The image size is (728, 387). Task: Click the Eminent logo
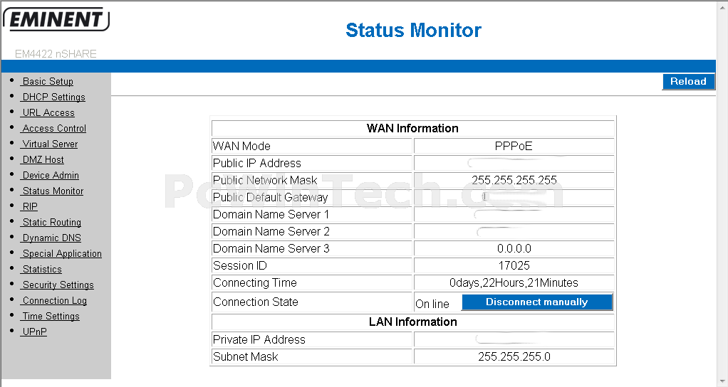(56, 19)
